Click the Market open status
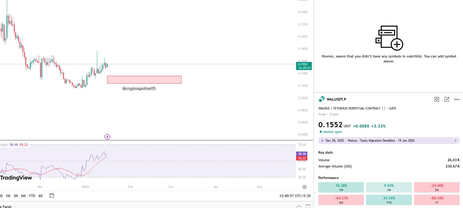 point(331,132)
